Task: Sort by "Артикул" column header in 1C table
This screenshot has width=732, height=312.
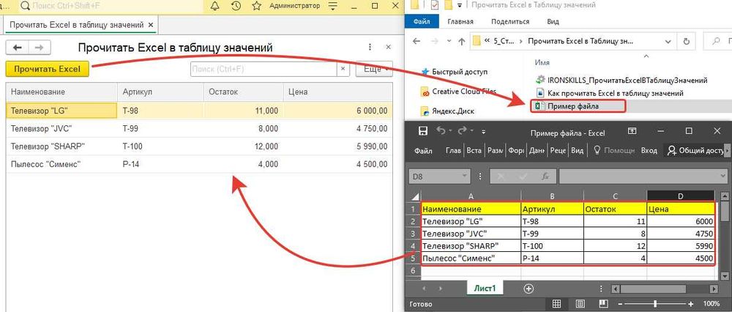Action: tap(160, 92)
